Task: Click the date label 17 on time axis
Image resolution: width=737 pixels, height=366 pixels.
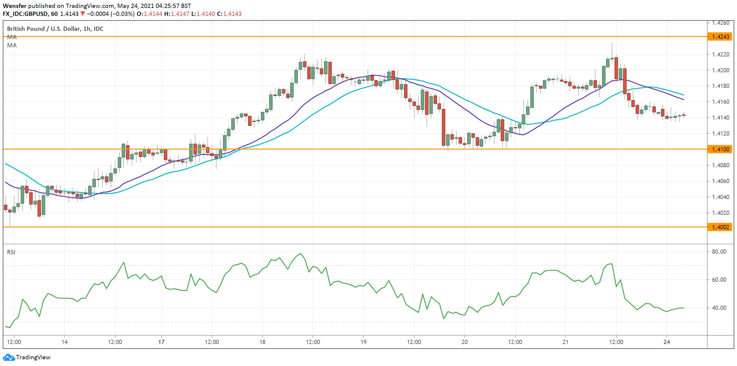Action: 161,342
